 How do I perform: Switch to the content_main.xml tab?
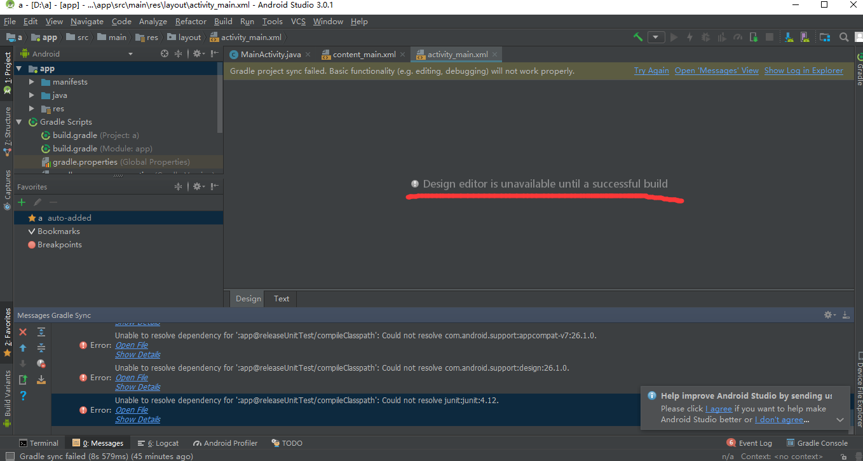tap(364, 54)
